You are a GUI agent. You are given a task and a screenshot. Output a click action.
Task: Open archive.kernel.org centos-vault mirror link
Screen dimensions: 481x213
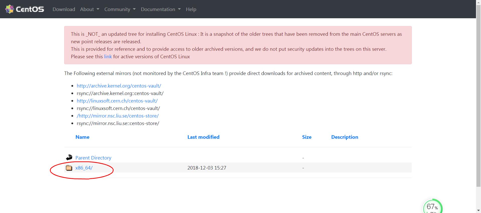119,86
